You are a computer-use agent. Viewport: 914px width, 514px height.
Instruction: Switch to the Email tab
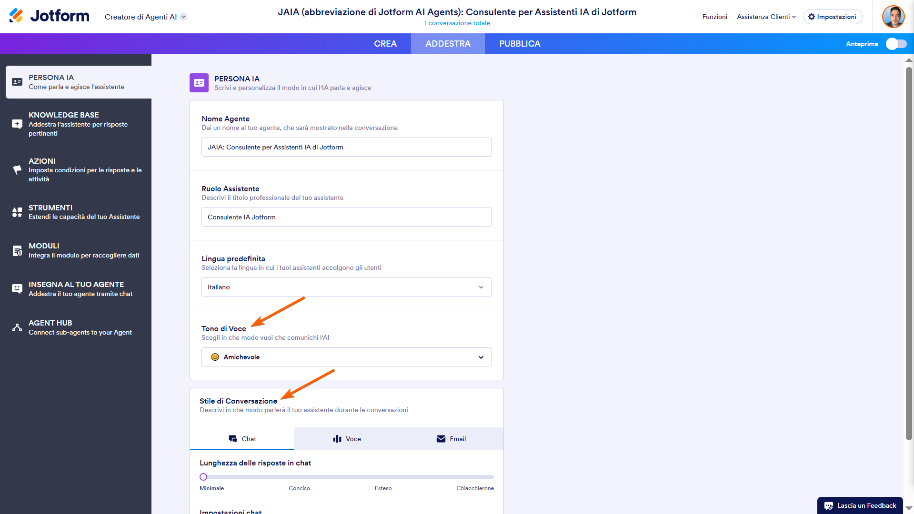click(x=451, y=438)
